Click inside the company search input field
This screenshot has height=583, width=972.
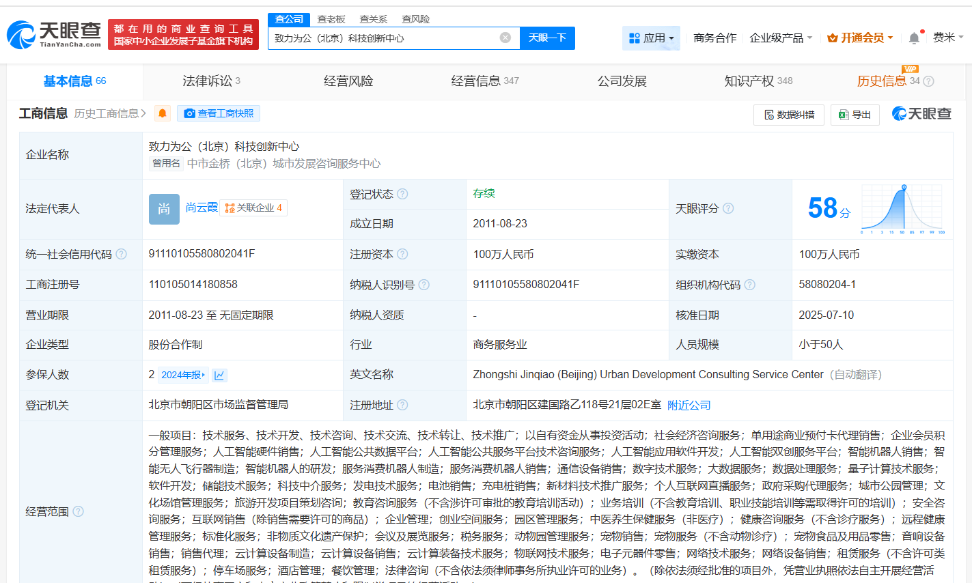tap(389, 38)
